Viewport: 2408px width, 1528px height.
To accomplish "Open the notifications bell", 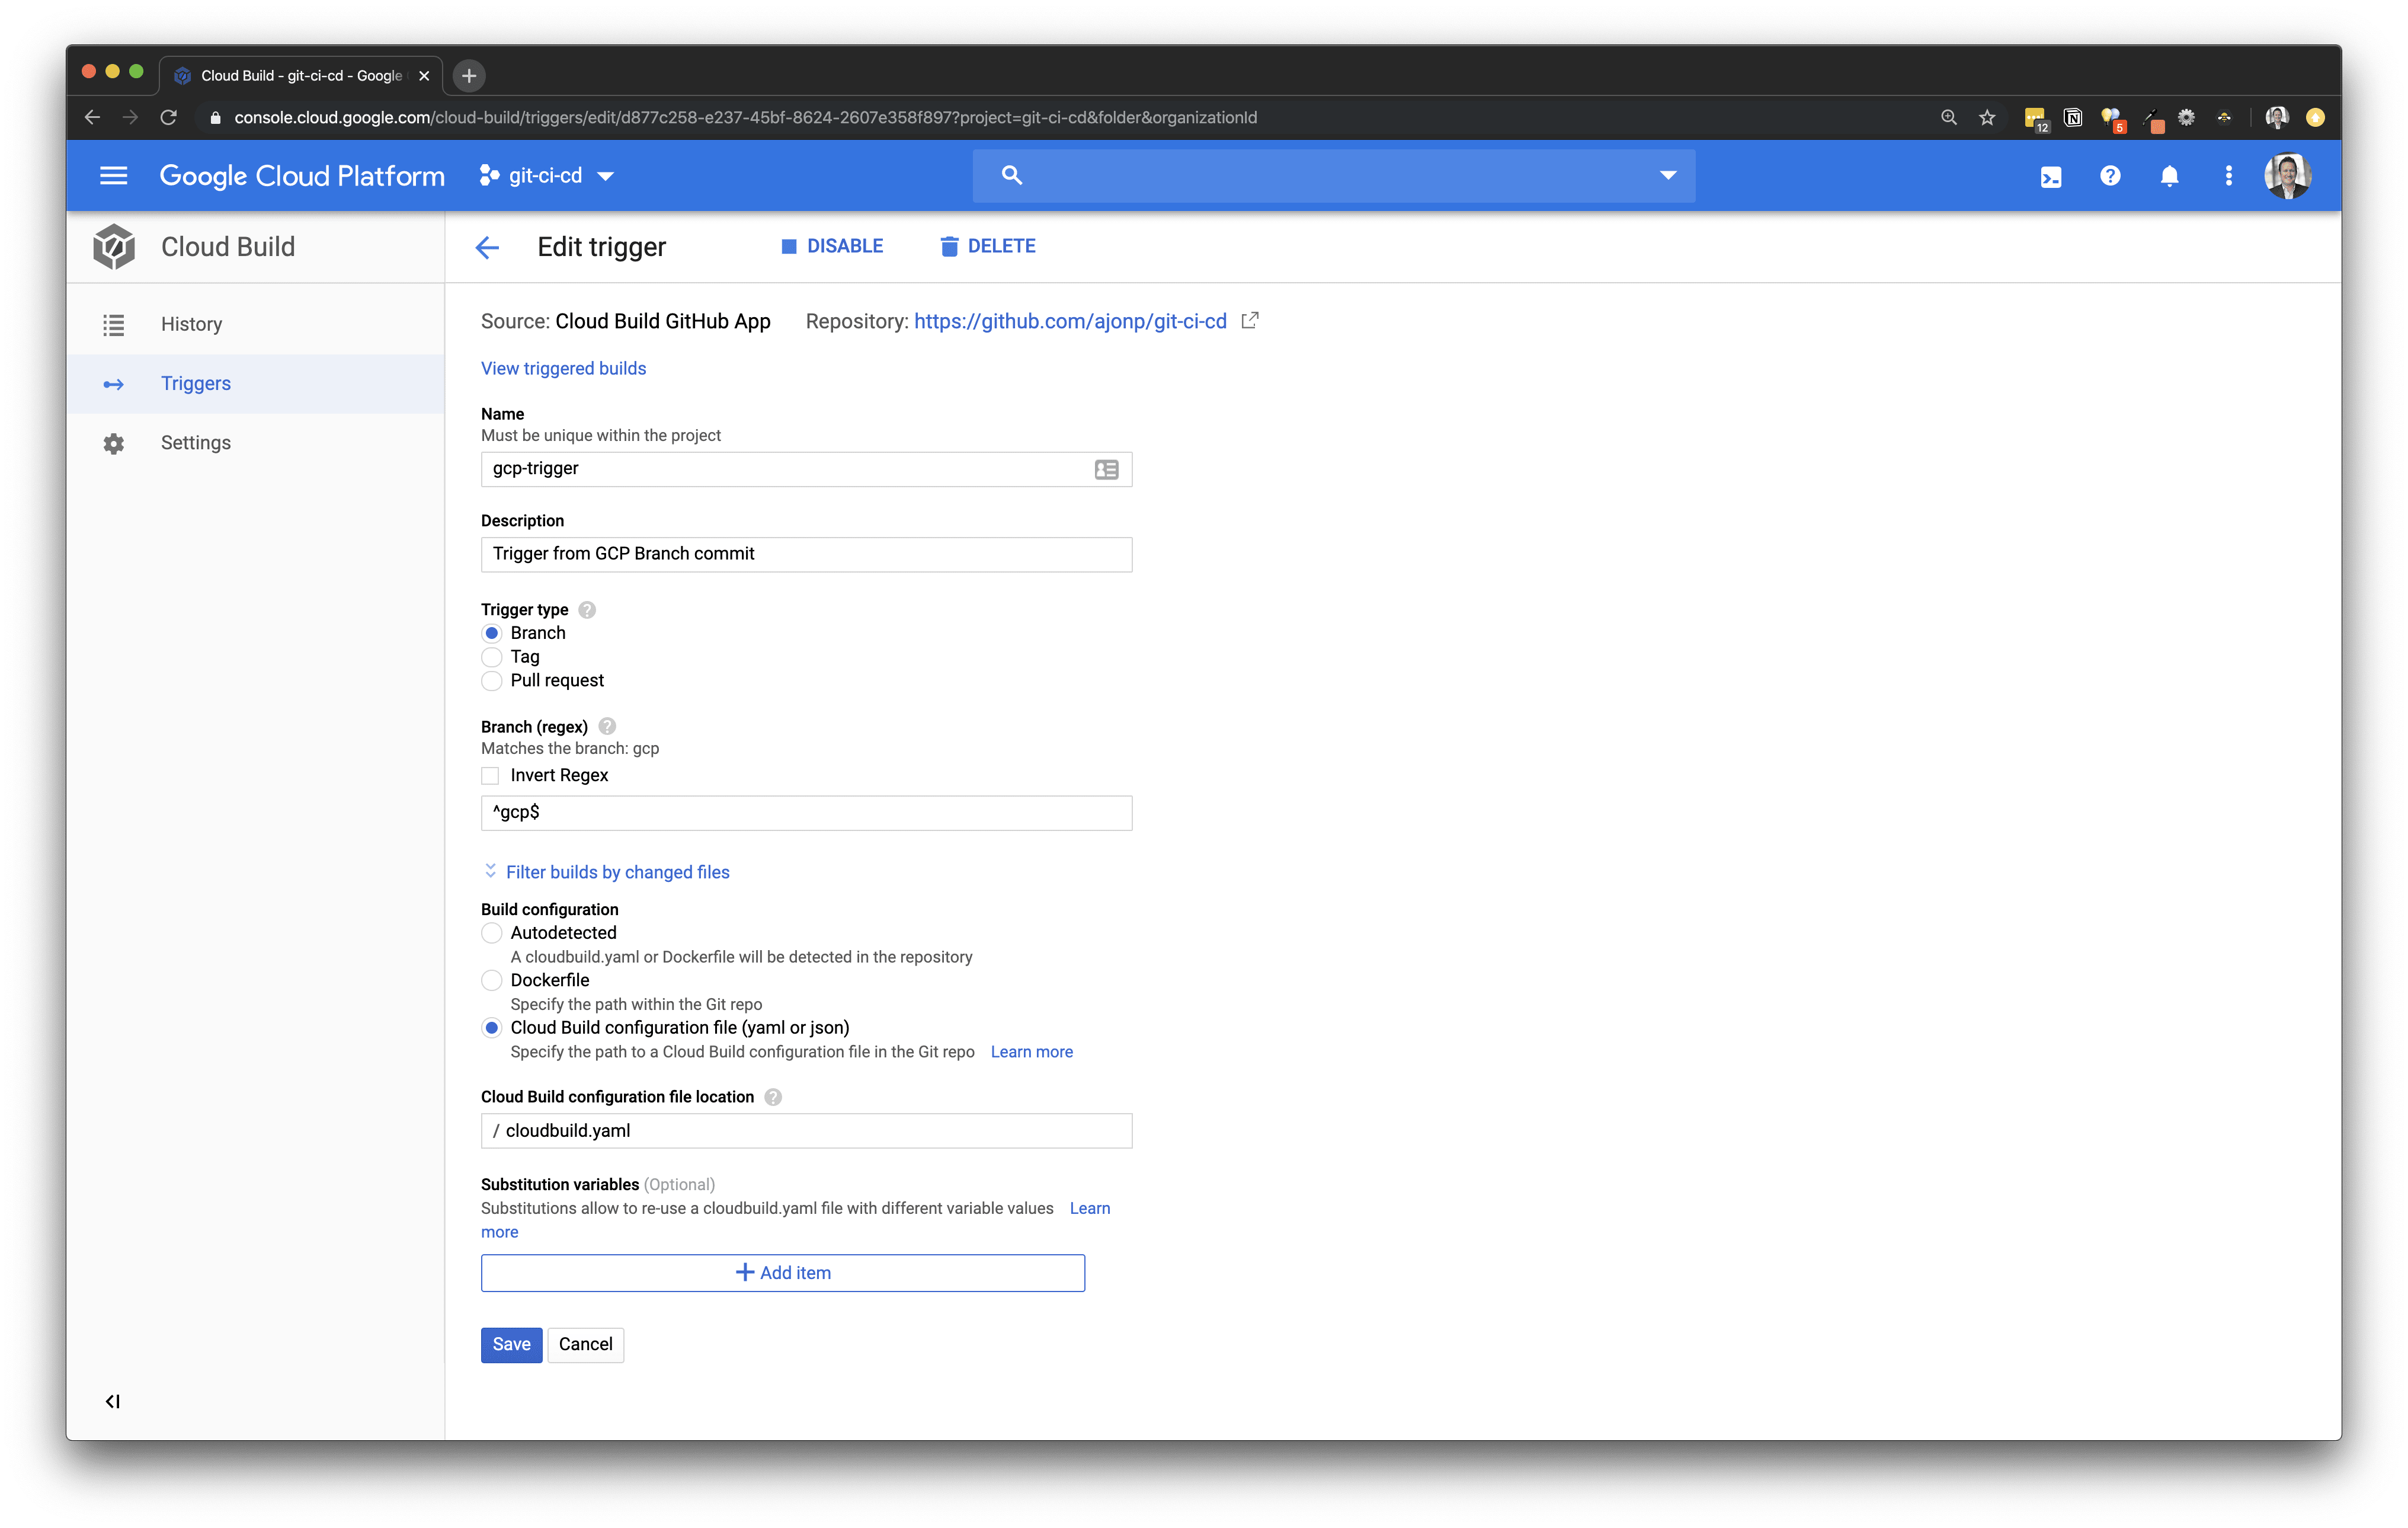I will pos(2169,176).
